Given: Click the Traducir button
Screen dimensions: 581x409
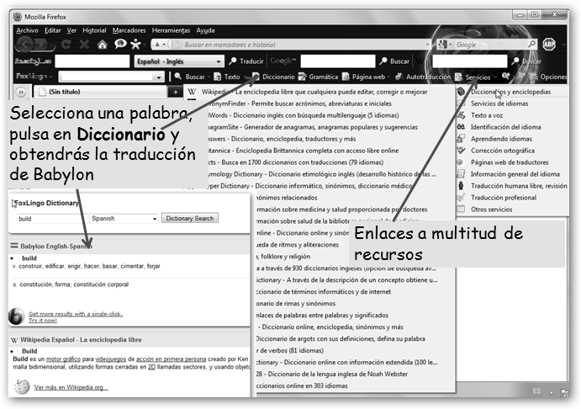Looking at the screenshot, I should [246, 61].
